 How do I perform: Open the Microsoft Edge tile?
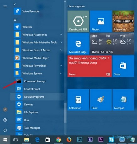(x=78, y=44)
